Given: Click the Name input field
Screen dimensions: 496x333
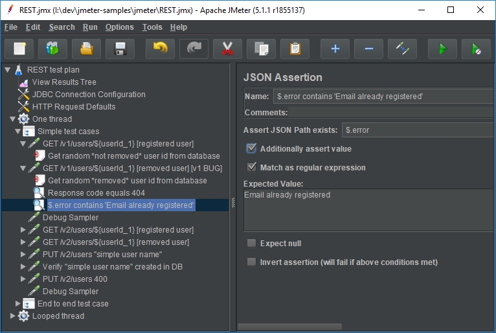Looking at the screenshot, I should (385, 97).
